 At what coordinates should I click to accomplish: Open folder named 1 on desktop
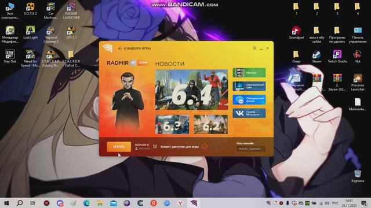[x=296, y=9]
